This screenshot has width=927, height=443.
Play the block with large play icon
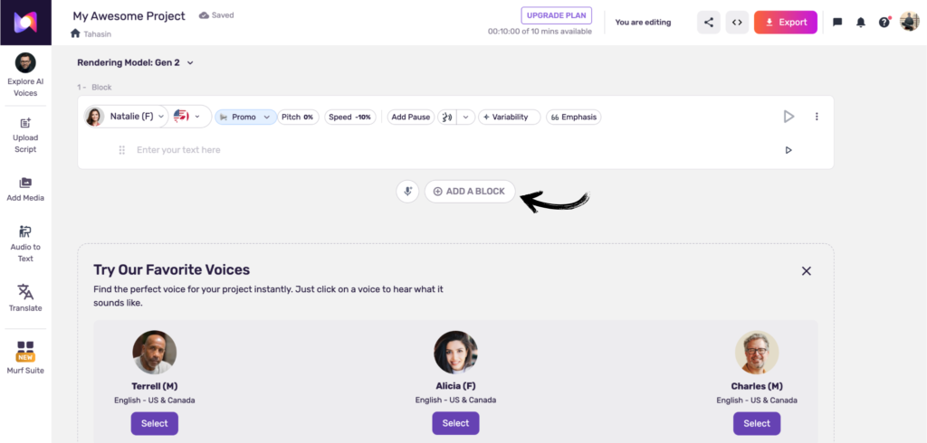coord(788,117)
